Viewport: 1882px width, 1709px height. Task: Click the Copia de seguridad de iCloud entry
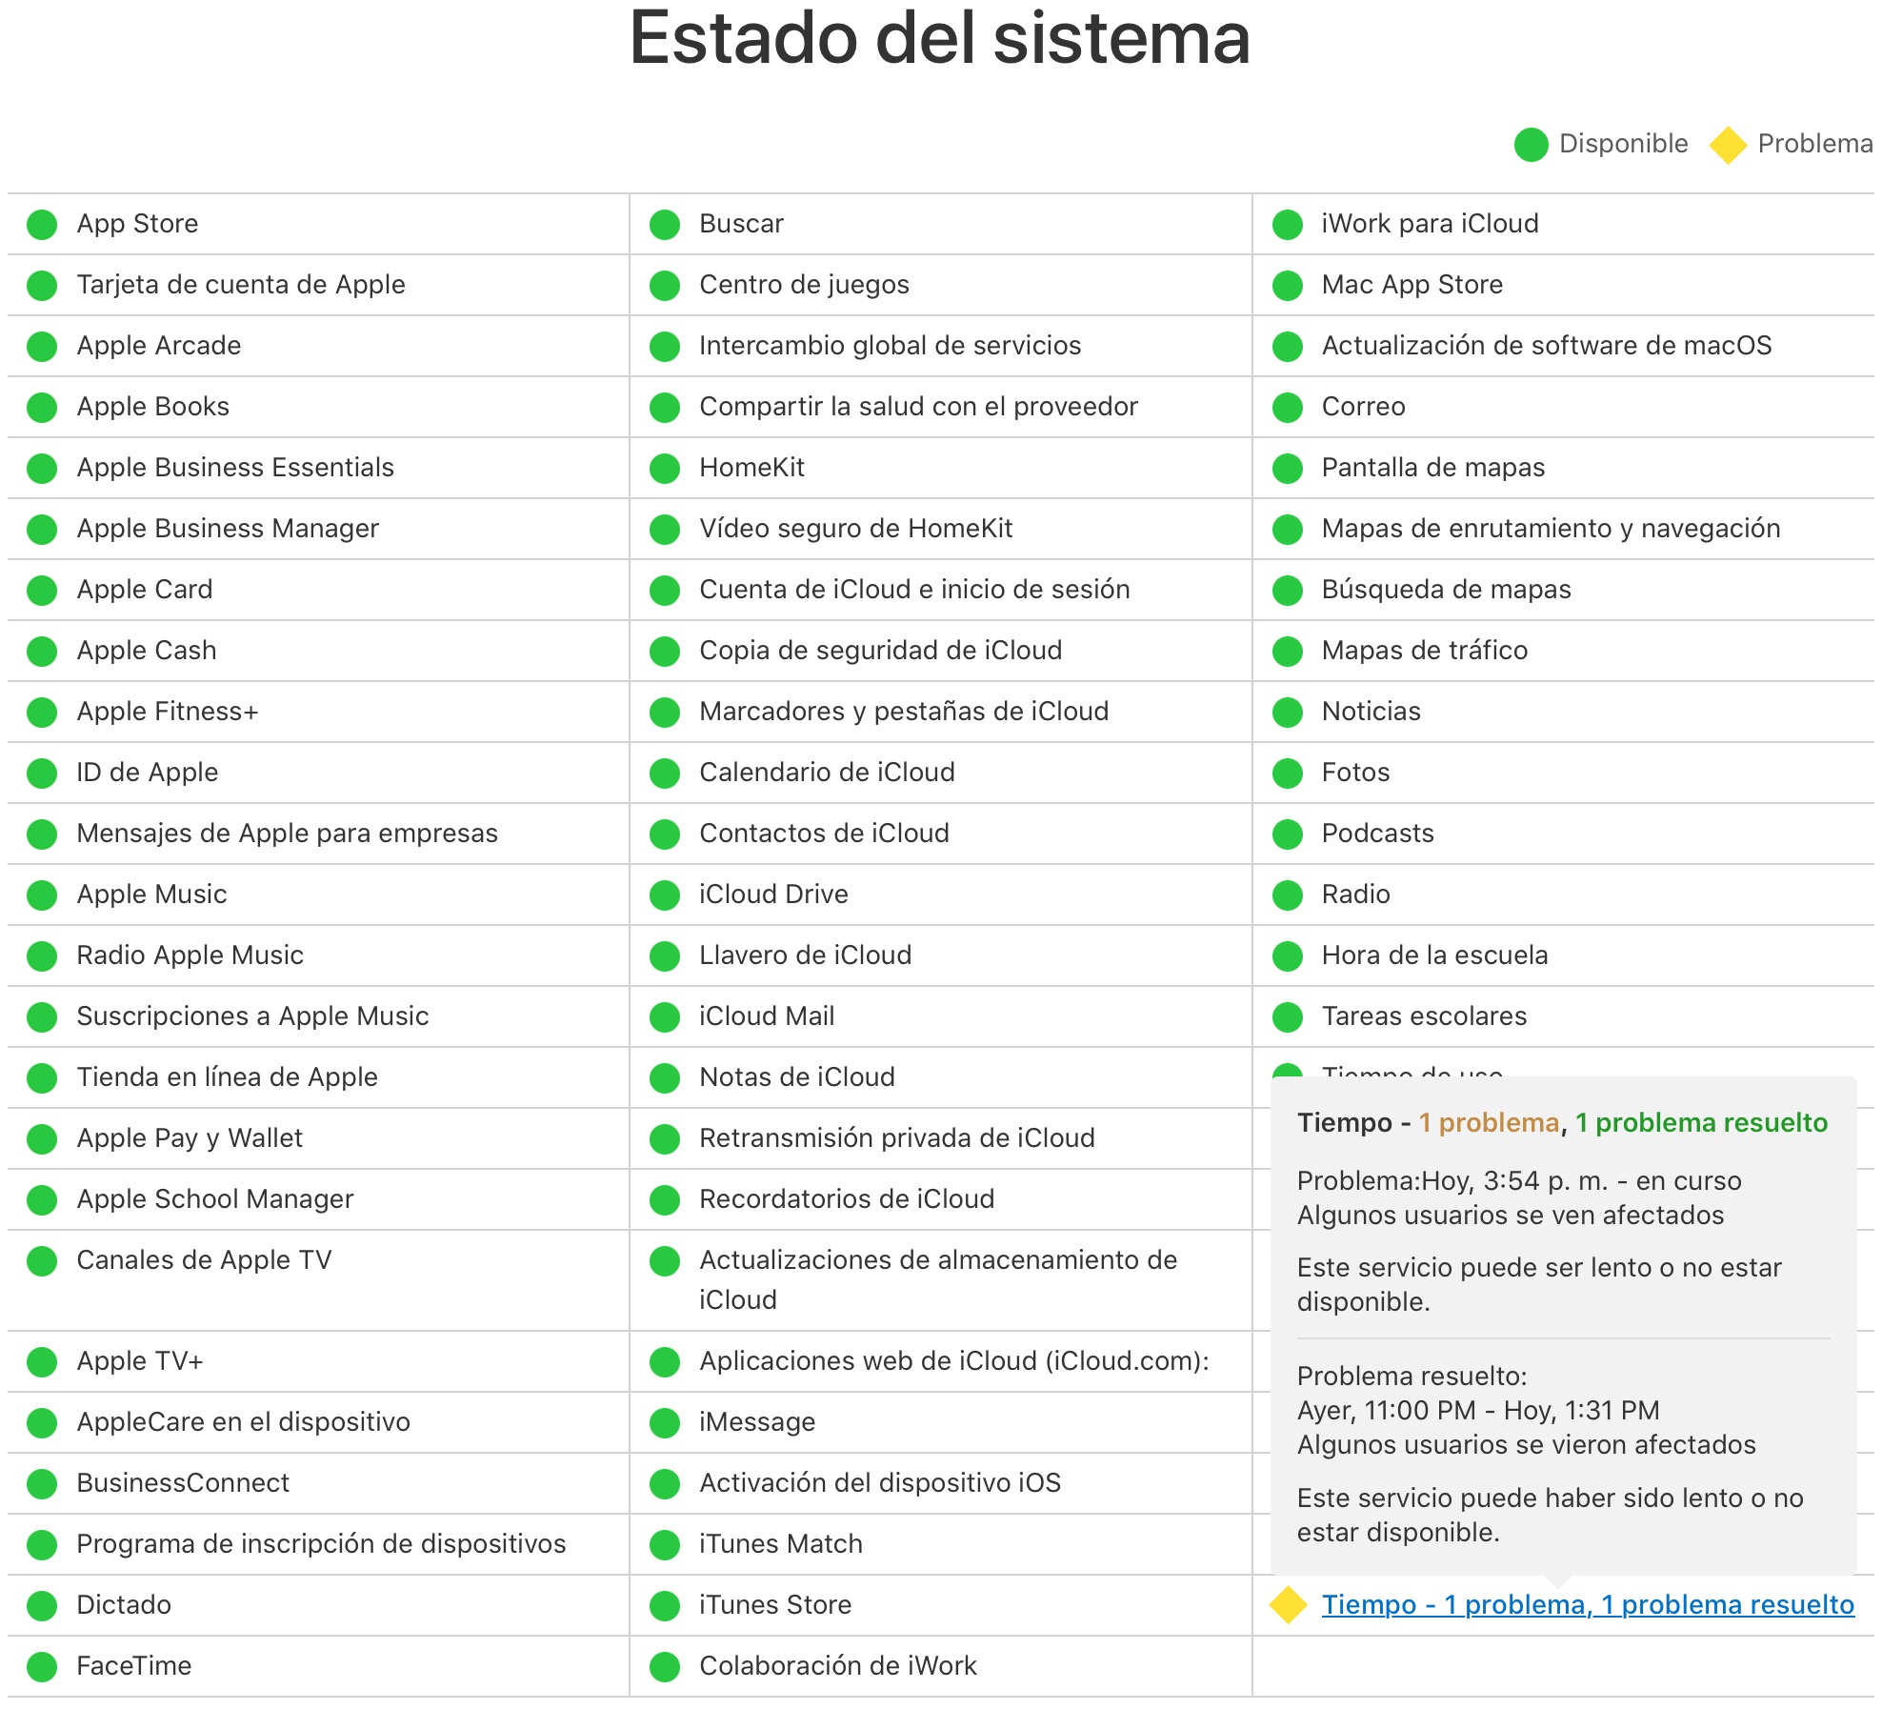click(x=880, y=651)
